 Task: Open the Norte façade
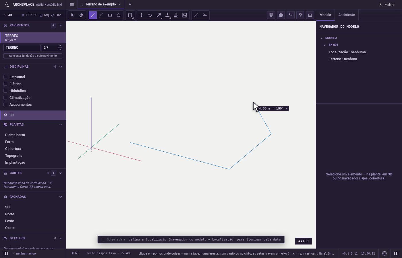[10, 214]
